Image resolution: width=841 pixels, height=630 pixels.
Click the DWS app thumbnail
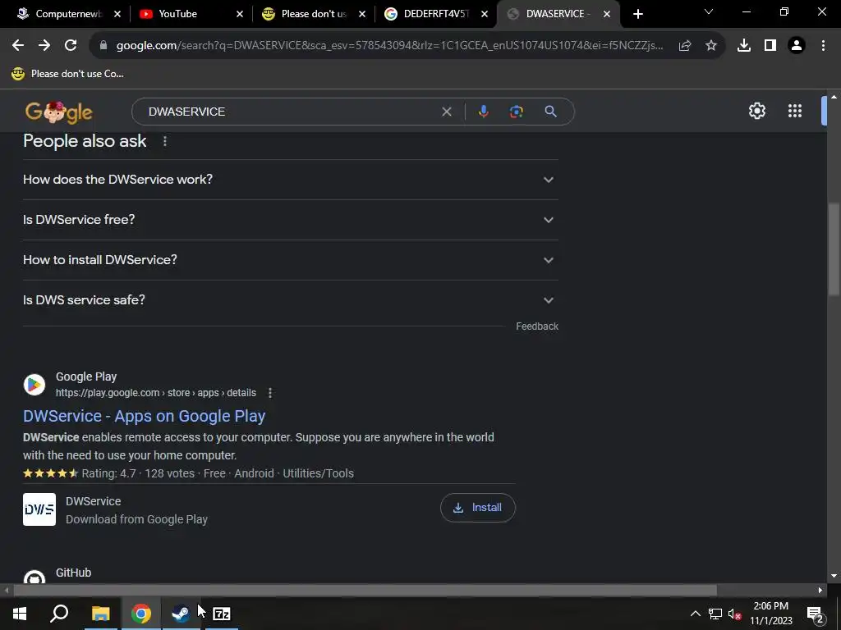(x=39, y=509)
